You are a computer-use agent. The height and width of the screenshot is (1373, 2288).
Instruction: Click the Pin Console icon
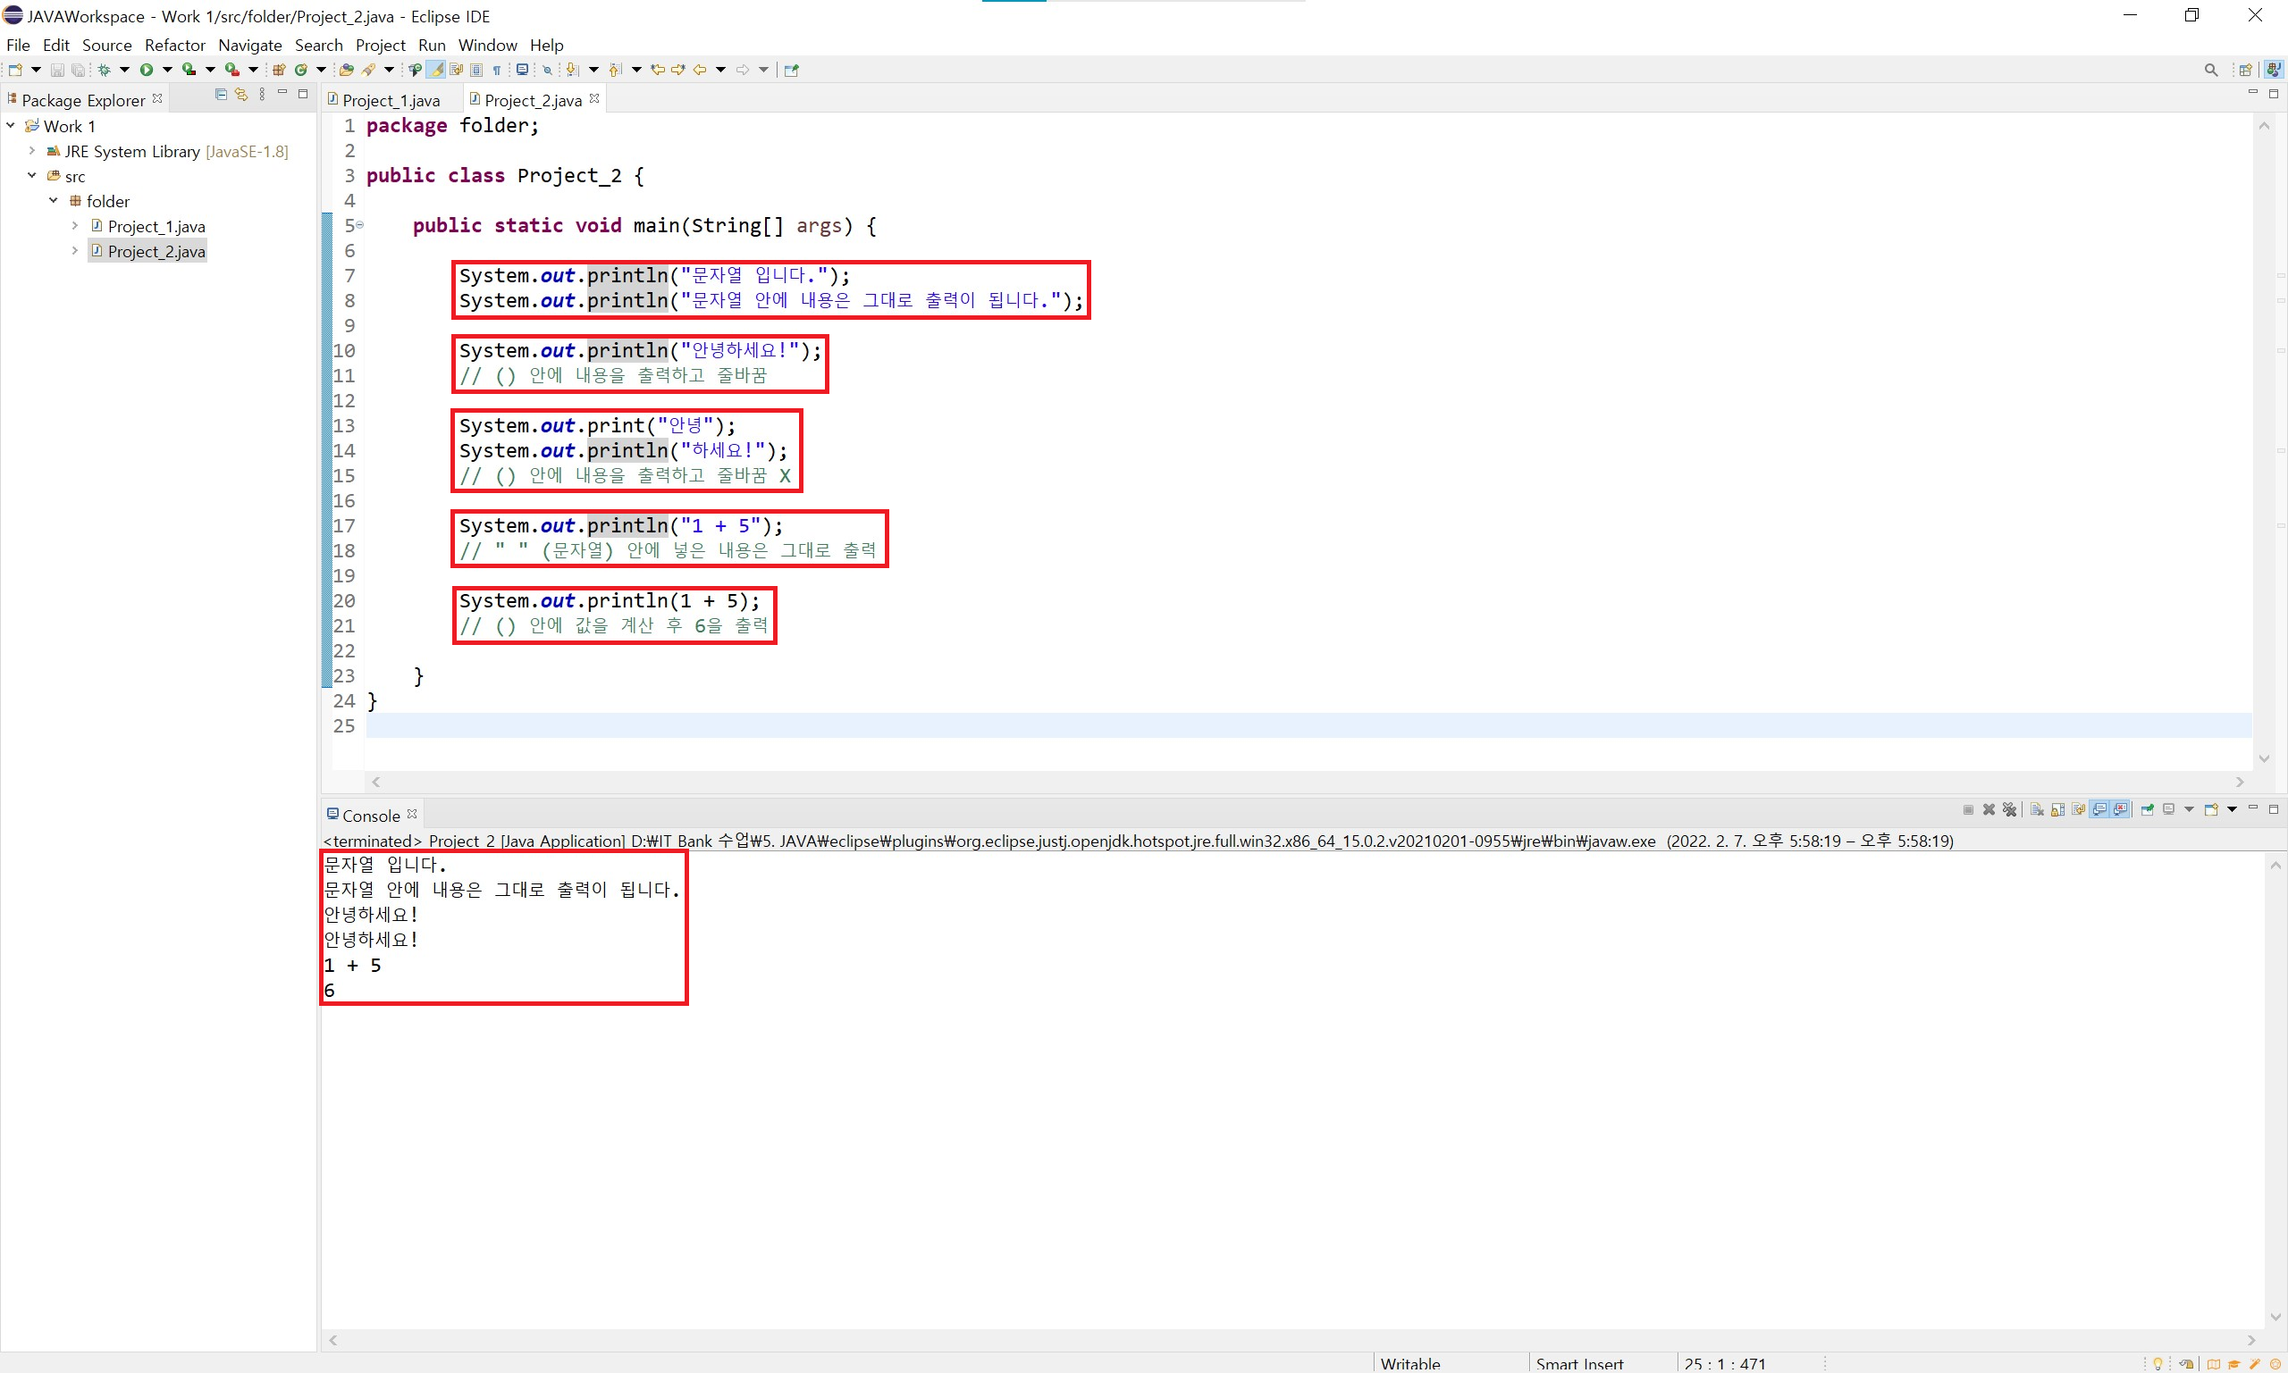[x=2148, y=809]
